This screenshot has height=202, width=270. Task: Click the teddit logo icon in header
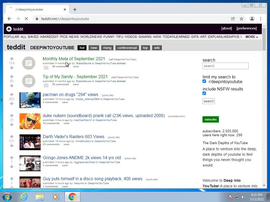[9, 29]
